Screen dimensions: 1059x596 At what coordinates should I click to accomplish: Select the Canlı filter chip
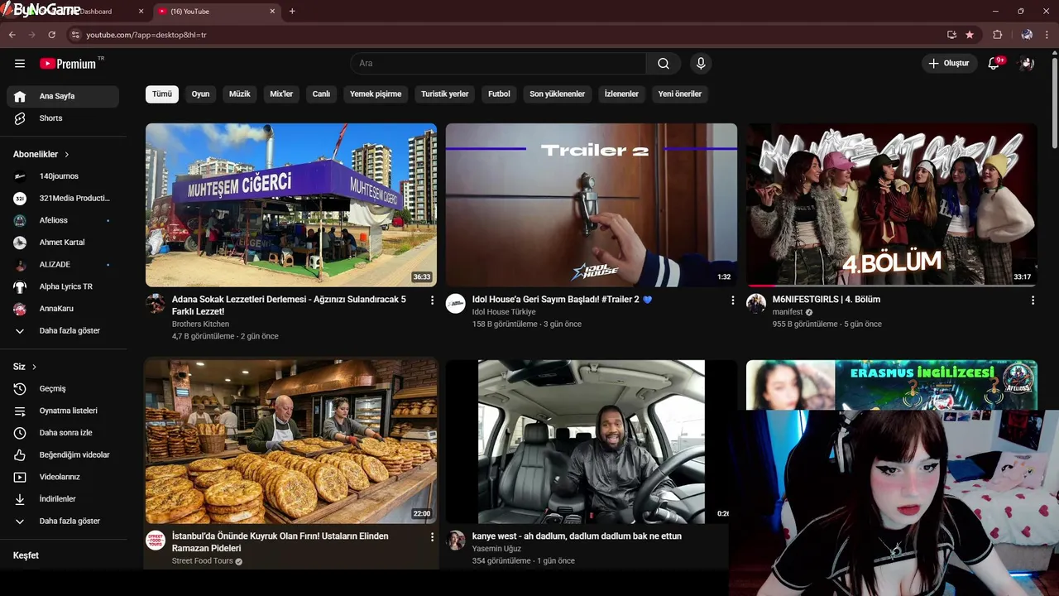click(x=321, y=94)
